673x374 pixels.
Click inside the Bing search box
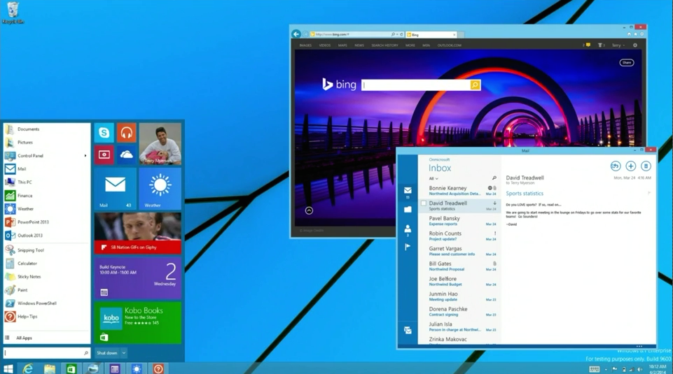point(416,85)
